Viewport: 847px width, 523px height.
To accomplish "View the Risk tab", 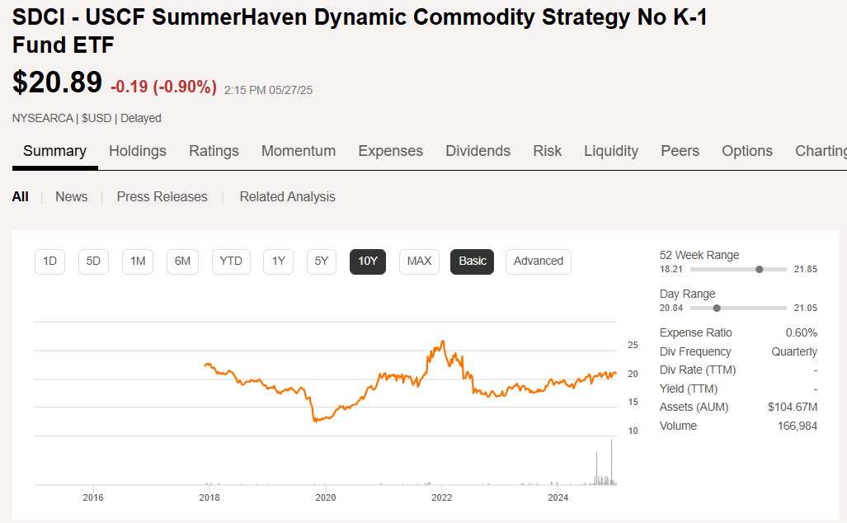I will [x=547, y=151].
